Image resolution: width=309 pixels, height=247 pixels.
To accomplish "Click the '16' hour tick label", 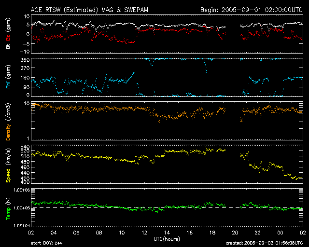I will click(x=190, y=233).
